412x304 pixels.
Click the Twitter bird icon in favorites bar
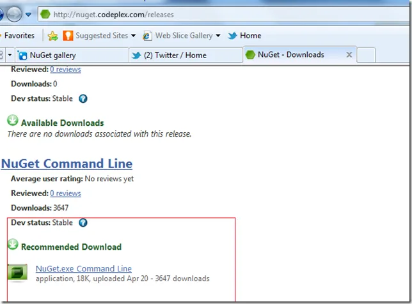click(232, 35)
